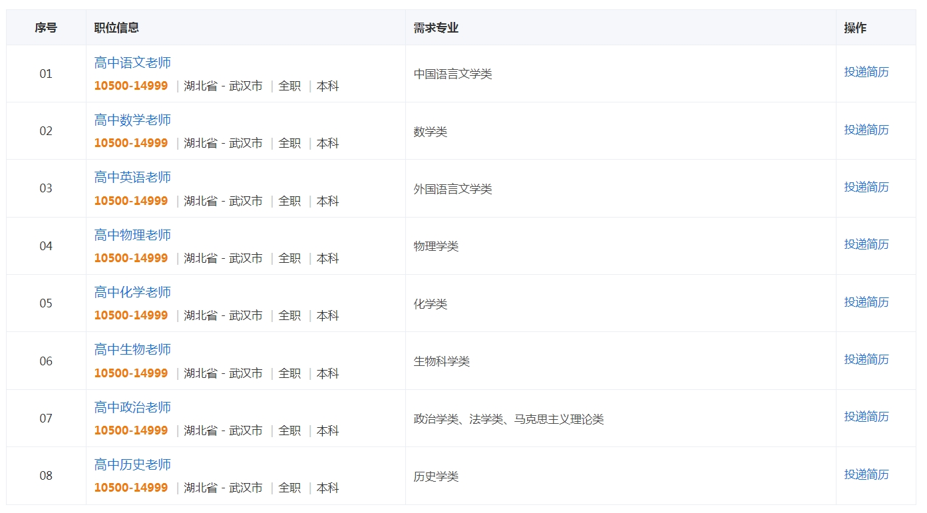Screen dimensions: 927x513
Task: Apply to the 高中物理老师 job via 投递简历
Action: pyautogui.click(x=866, y=244)
